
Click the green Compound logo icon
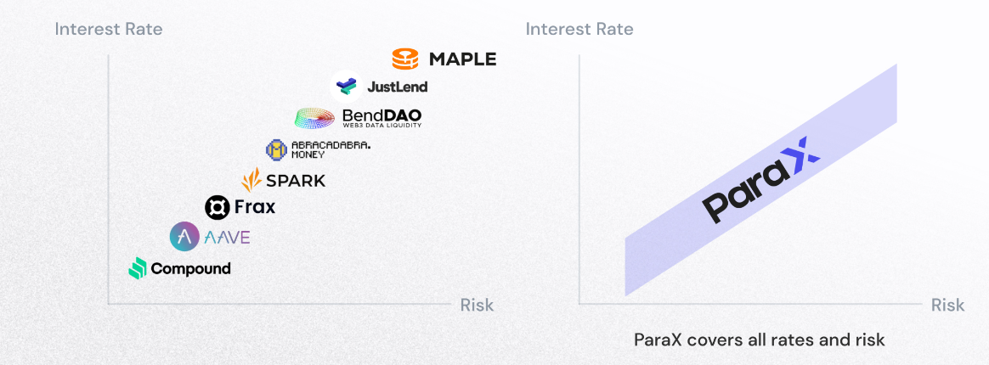tap(138, 268)
